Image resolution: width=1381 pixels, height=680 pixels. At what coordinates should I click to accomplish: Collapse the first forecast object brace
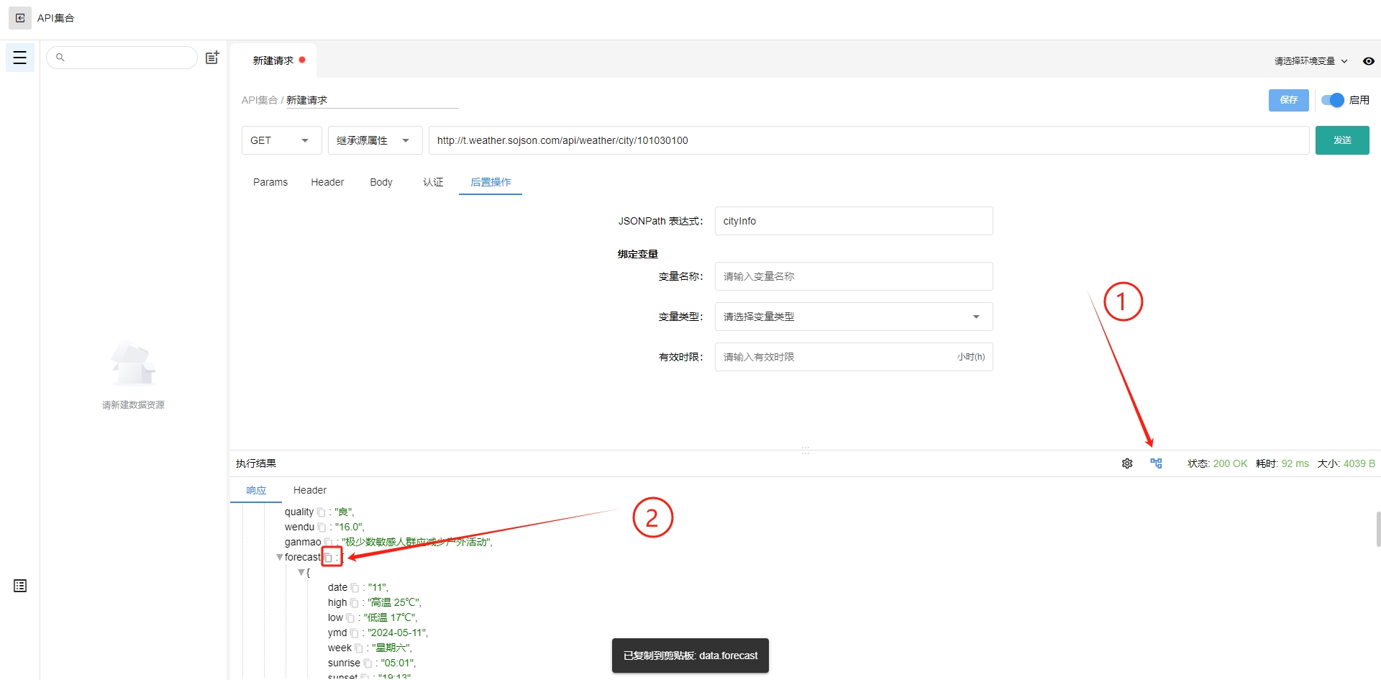[301, 573]
